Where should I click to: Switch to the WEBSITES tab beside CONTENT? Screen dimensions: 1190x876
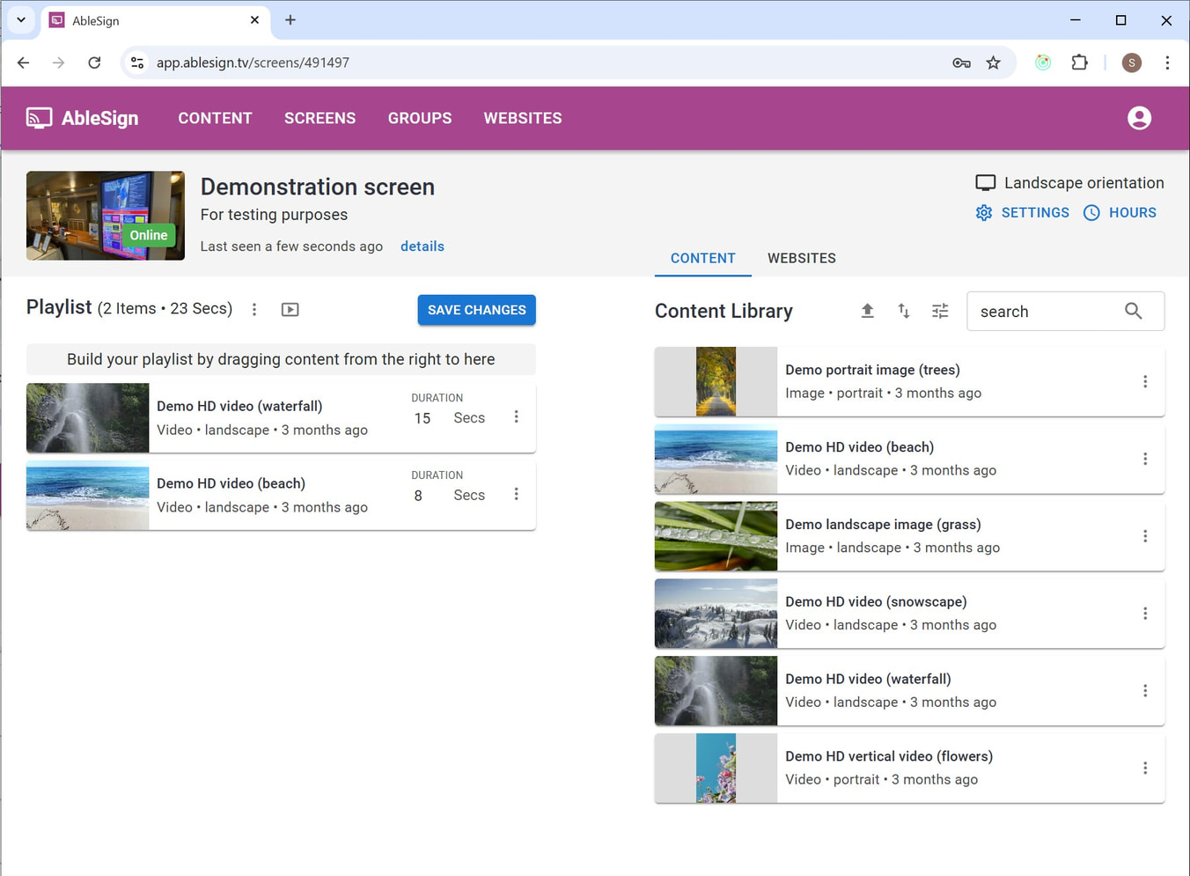[x=801, y=258]
